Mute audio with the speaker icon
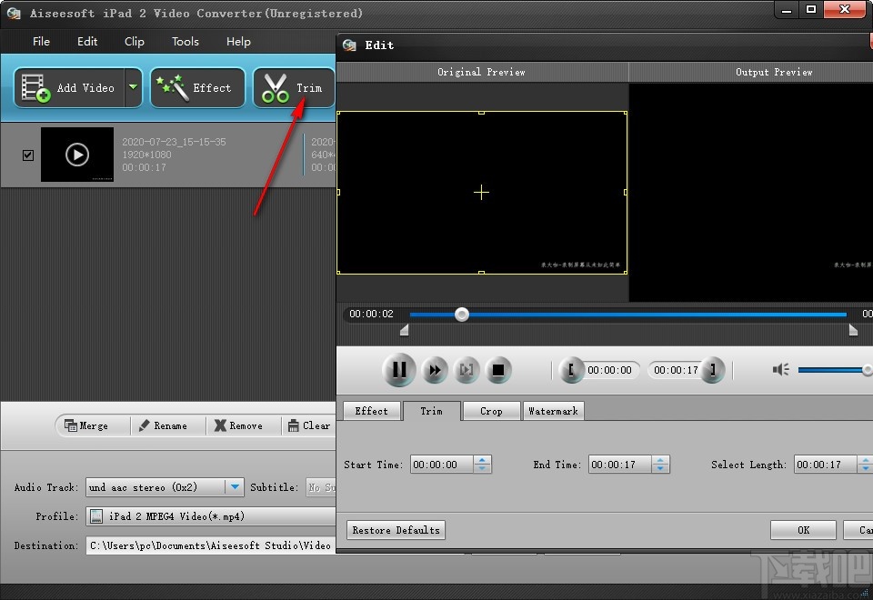This screenshot has width=873, height=600. coord(780,370)
